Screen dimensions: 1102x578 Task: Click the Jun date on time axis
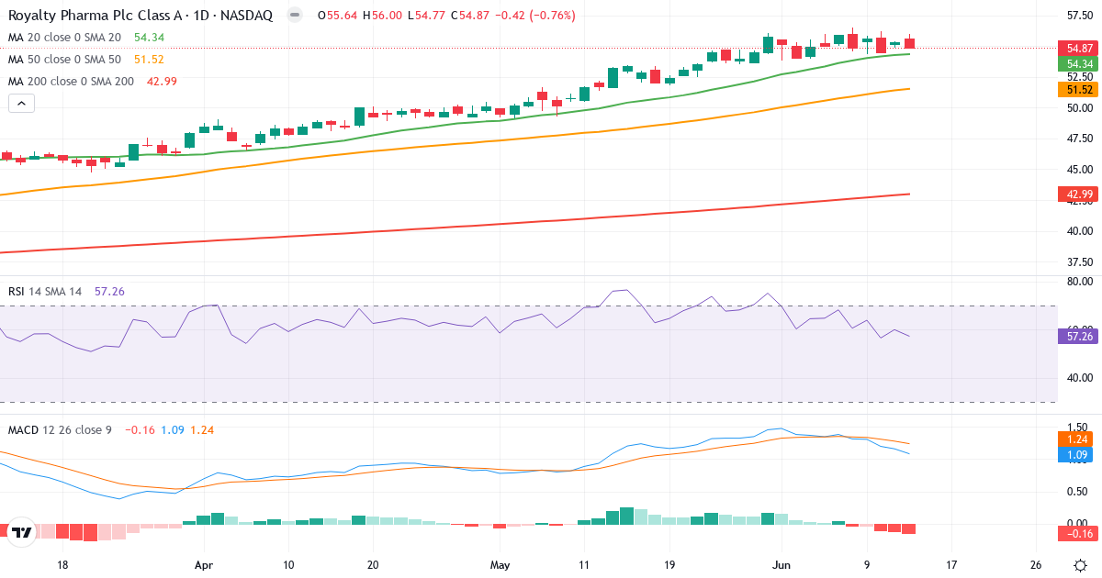point(782,565)
